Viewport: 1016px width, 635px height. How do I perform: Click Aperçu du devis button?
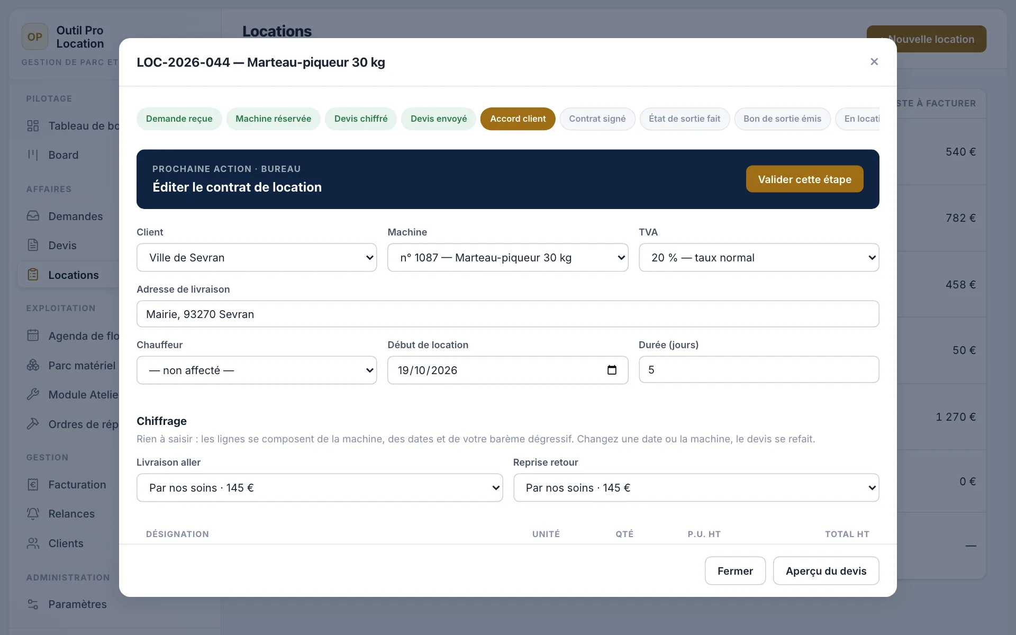(826, 571)
